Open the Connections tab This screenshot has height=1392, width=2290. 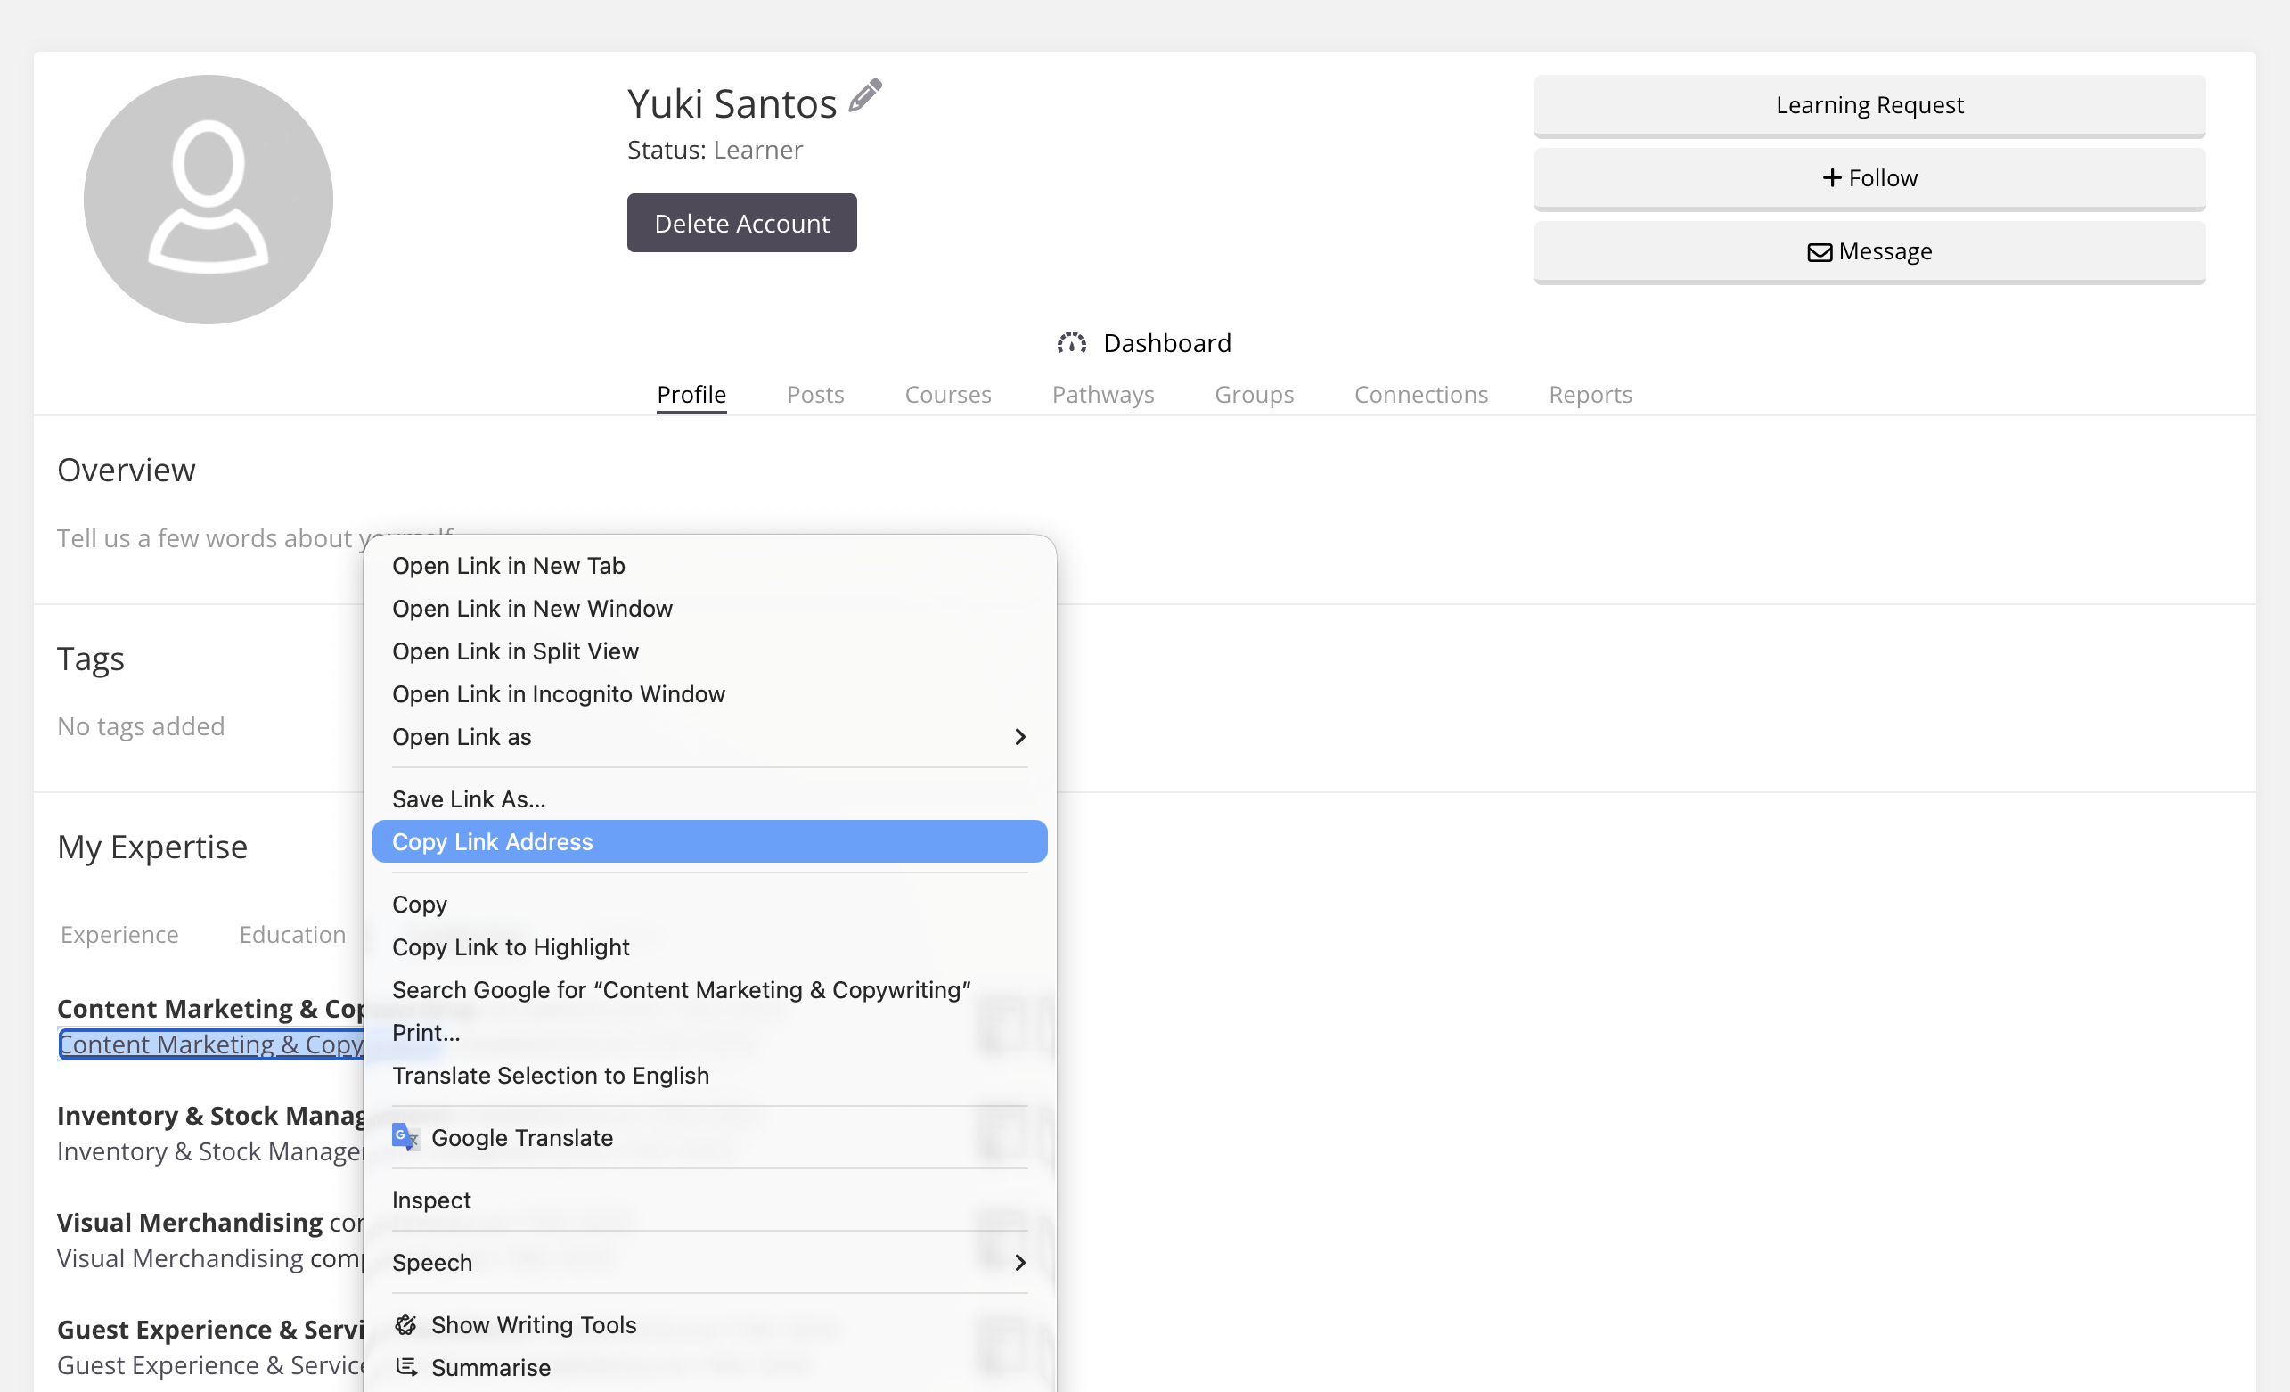point(1421,395)
